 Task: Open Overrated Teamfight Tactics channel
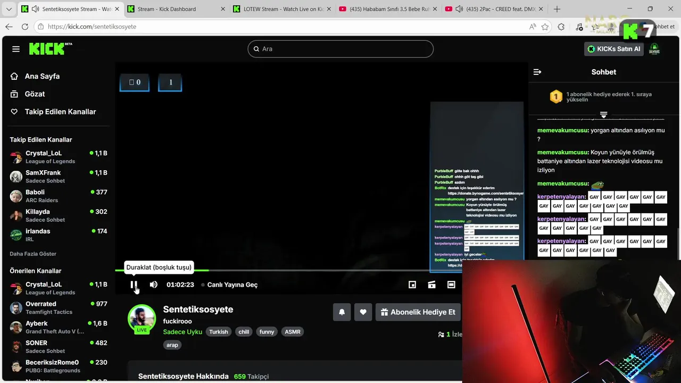tap(59, 307)
